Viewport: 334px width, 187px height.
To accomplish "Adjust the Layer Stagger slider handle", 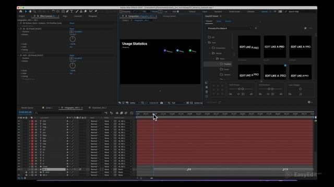I will [301, 89].
